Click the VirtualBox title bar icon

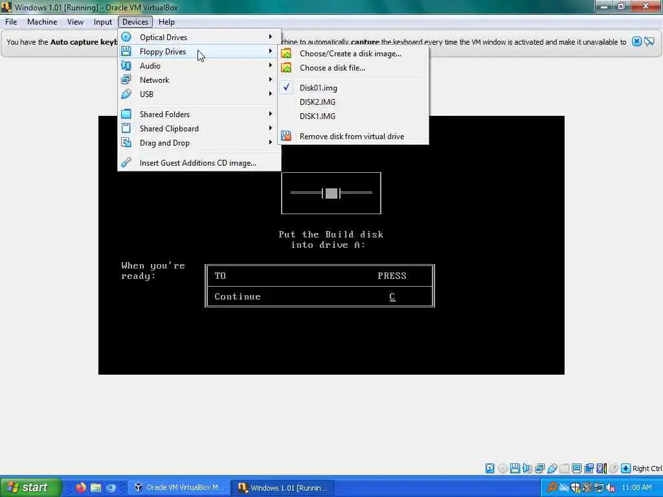6,7
